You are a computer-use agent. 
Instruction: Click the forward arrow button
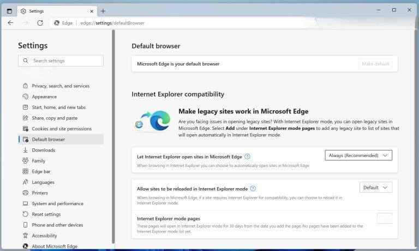tap(26, 23)
